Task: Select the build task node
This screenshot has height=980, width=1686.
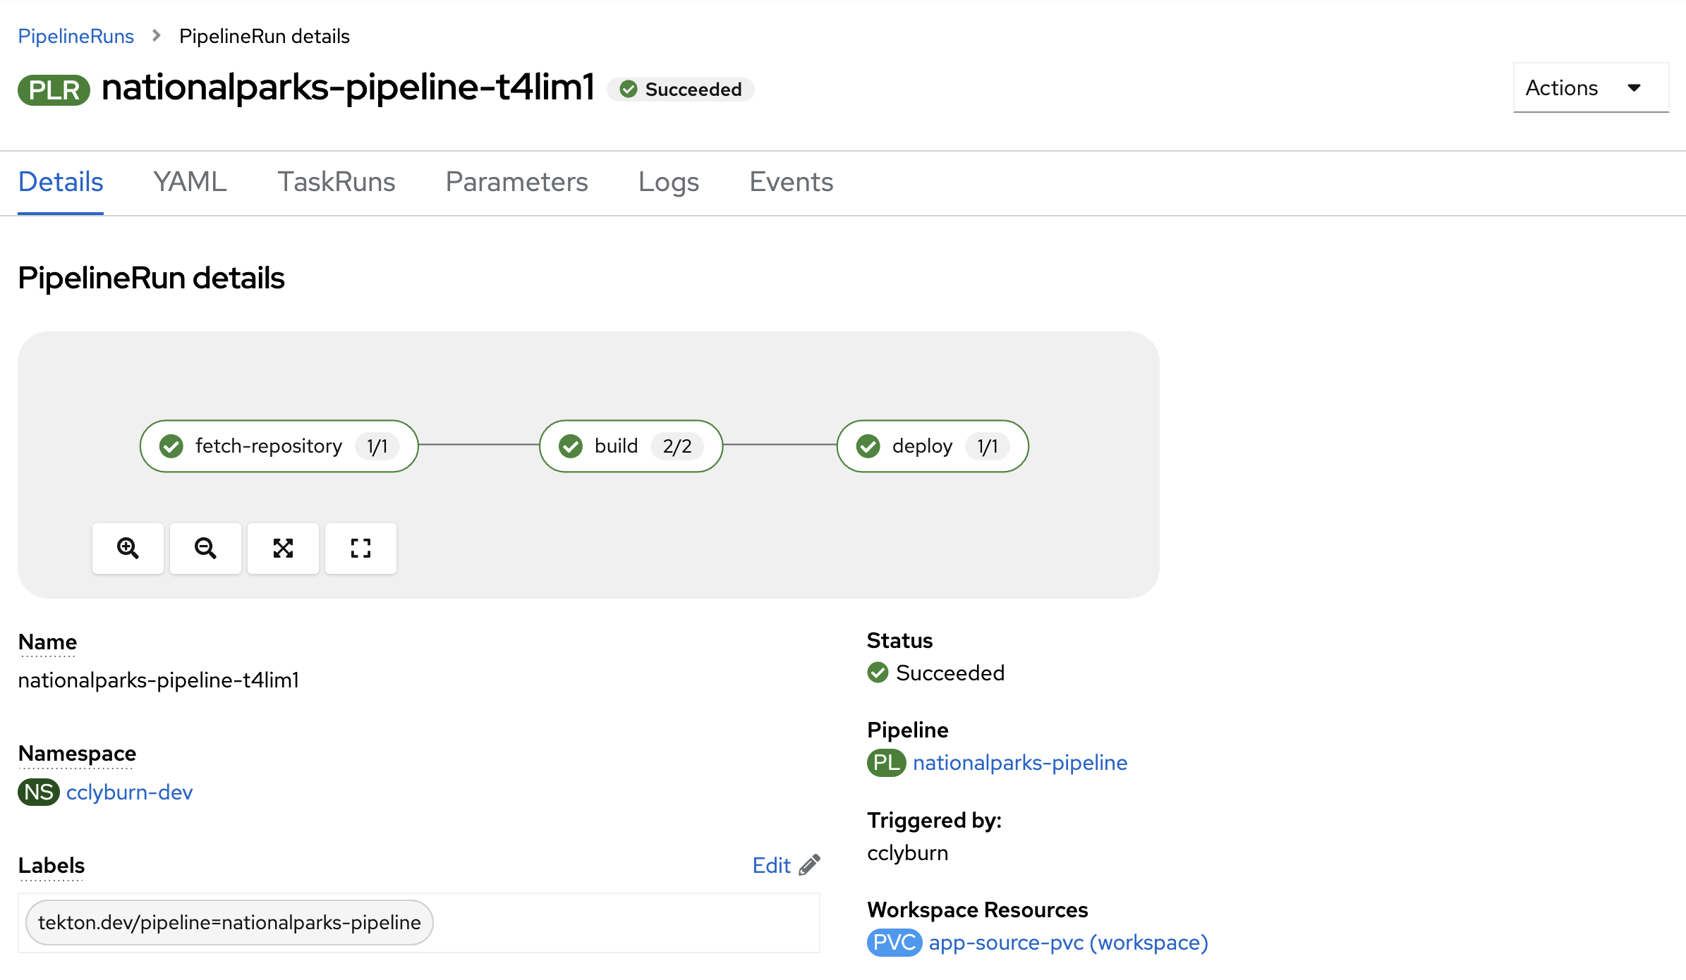Action: tap(631, 446)
